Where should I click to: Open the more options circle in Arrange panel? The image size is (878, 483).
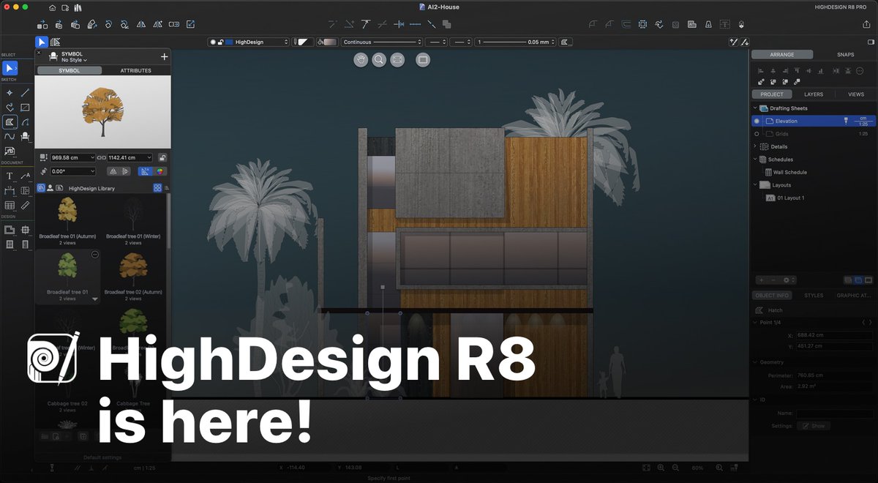tap(860, 70)
